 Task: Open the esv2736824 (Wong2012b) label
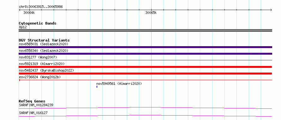click(40, 77)
